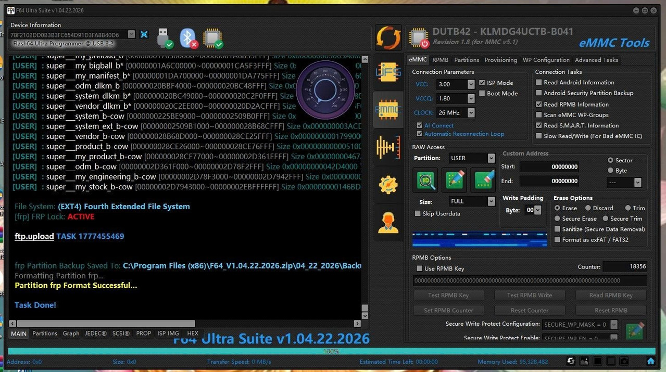
Task: Enable Slow Read/Write for bad eMMC IC
Action: (x=539, y=136)
